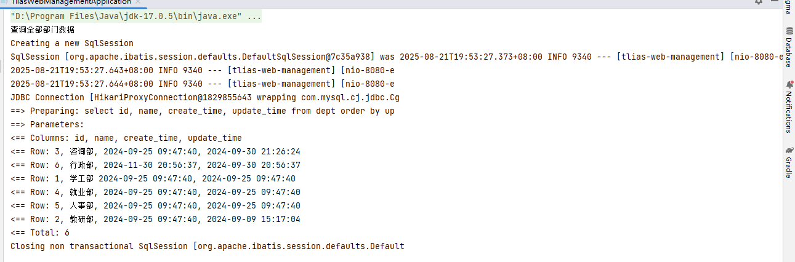
Task: Open the Notifications tool window
Action: coord(789,106)
